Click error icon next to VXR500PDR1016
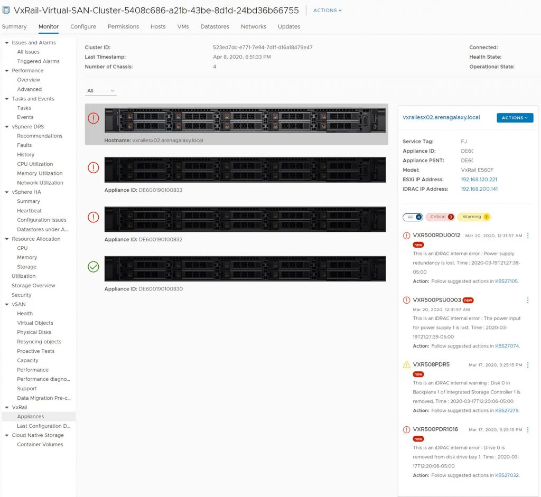Screen dimensions: 541x497 pos(406,429)
